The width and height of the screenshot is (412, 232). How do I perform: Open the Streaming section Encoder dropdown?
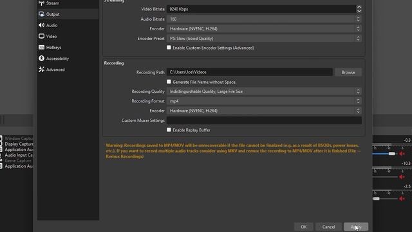point(264,28)
